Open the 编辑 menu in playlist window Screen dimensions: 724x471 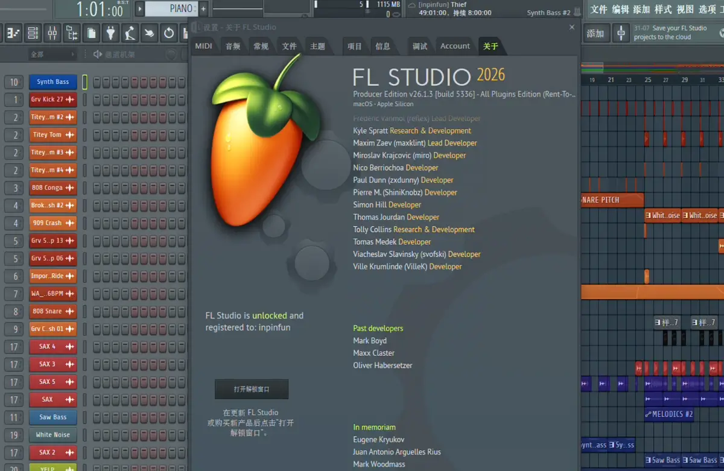(620, 9)
